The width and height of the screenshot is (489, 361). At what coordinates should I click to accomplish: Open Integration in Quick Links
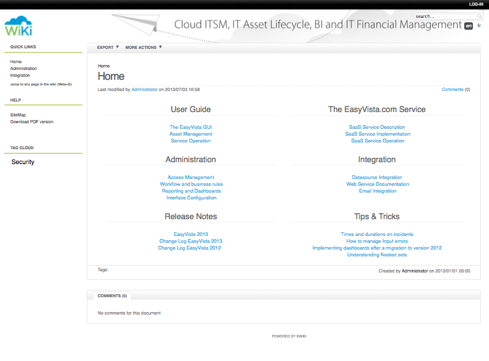tap(20, 76)
